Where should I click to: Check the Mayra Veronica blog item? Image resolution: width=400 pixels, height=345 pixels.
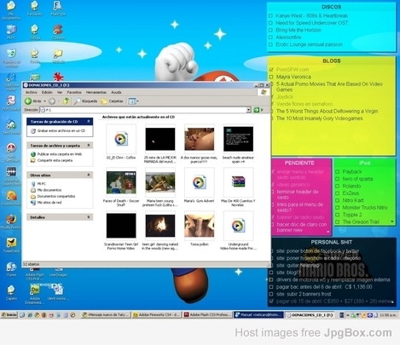click(x=271, y=77)
